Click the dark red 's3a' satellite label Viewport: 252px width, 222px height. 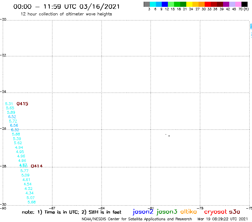coord(235,212)
